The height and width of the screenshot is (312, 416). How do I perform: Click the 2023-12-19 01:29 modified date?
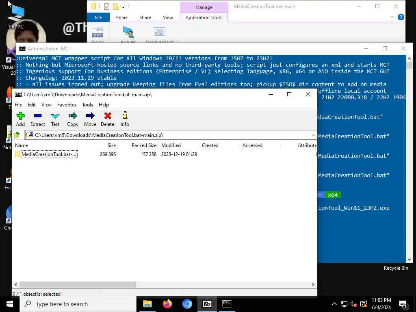coord(179,154)
